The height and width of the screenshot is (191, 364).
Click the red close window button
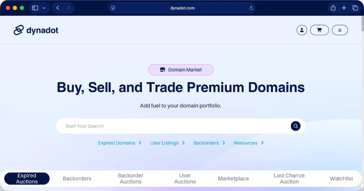(x=8, y=8)
